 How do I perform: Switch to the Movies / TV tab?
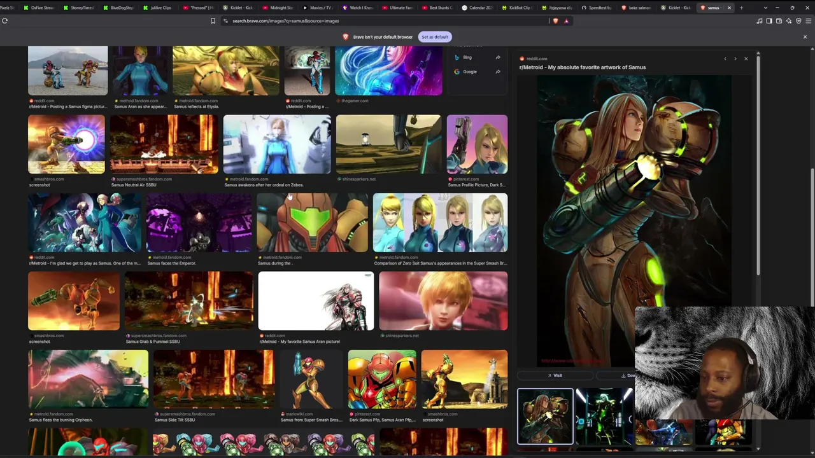point(318,8)
